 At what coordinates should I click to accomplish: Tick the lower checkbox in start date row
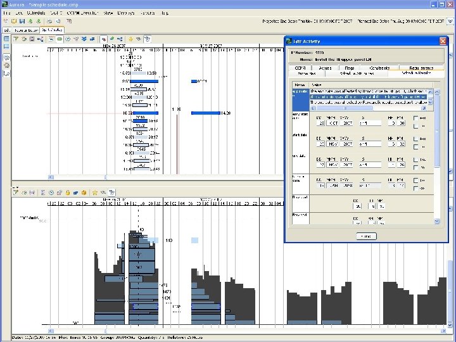click(x=415, y=147)
